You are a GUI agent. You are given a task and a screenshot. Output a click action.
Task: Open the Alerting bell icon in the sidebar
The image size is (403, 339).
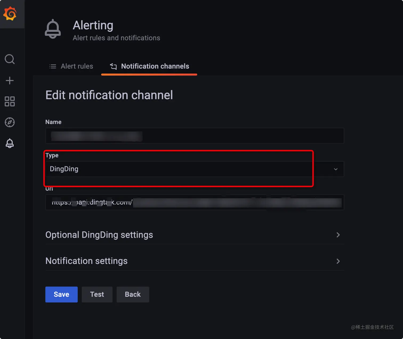click(x=10, y=143)
